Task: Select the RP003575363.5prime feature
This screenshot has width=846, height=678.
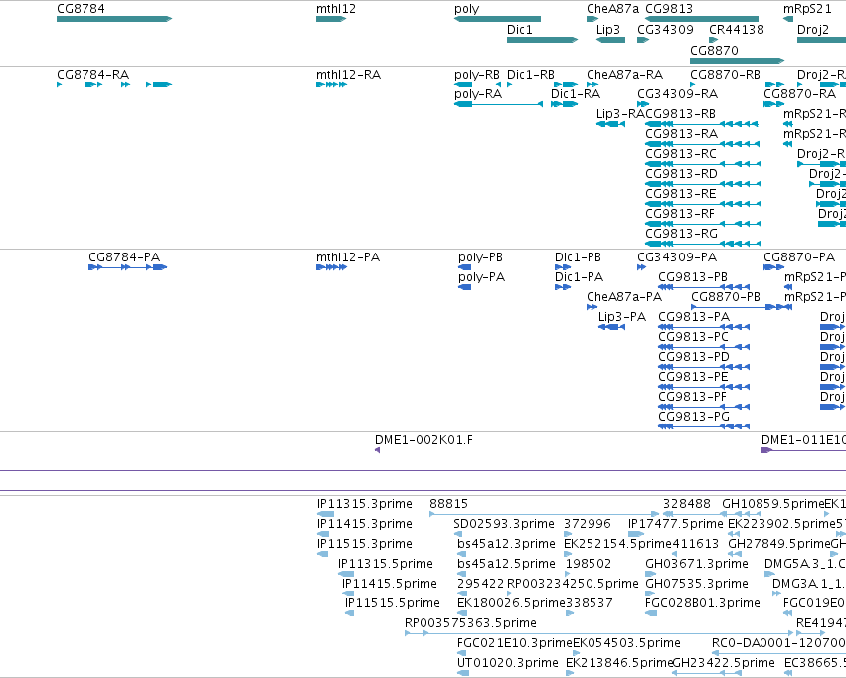Action: coord(598,633)
